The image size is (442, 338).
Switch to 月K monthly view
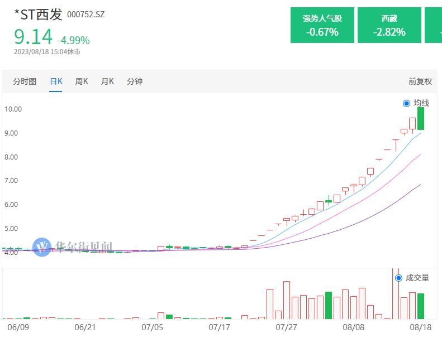(107, 81)
